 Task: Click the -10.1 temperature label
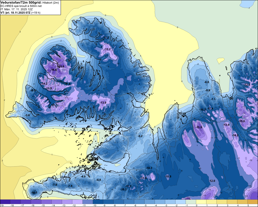tap(34, 193)
